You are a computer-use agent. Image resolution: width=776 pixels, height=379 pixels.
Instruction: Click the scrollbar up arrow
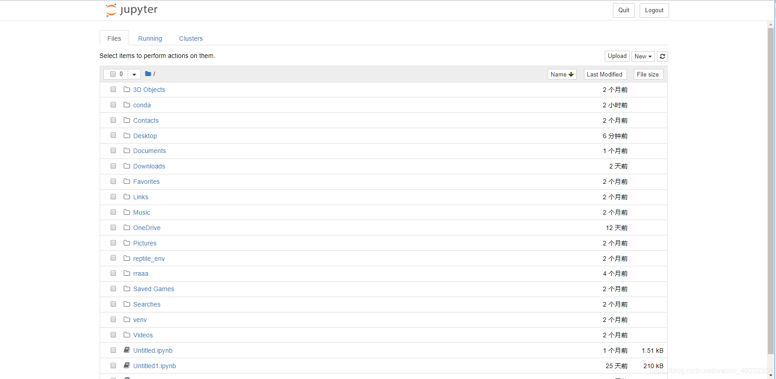click(x=771, y=24)
